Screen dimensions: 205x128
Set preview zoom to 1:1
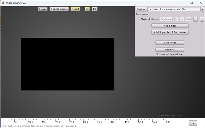[95, 9]
